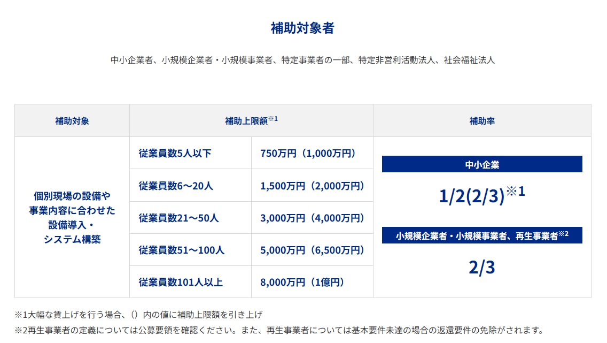Viewport: 607px width, 343px height.
Task: Select the eligible entities description line beginning 中小企業者
Action: click(x=302, y=60)
